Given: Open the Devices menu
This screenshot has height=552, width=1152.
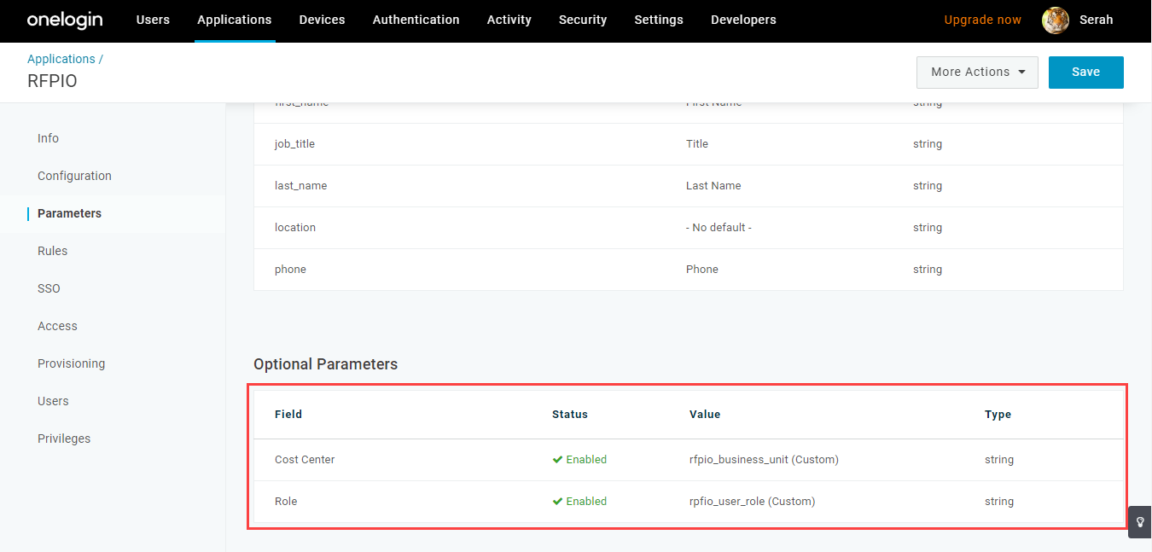Looking at the screenshot, I should [323, 20].
